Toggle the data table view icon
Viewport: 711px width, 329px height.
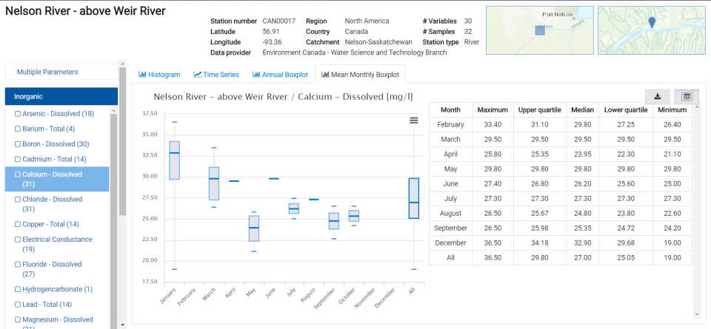pos(687,96)
